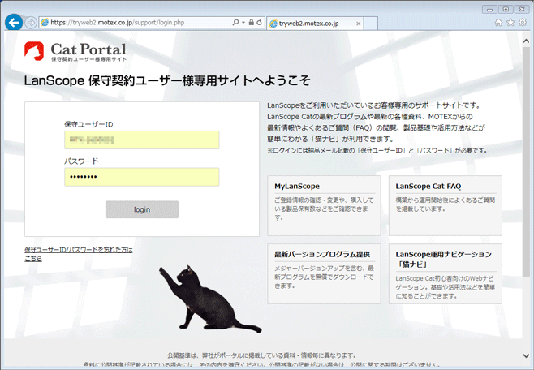The image size is (534, 370).
Task: Open the LanScope運用ナビゲーション「猫ナビ」 card
Action: pos(445,273)
